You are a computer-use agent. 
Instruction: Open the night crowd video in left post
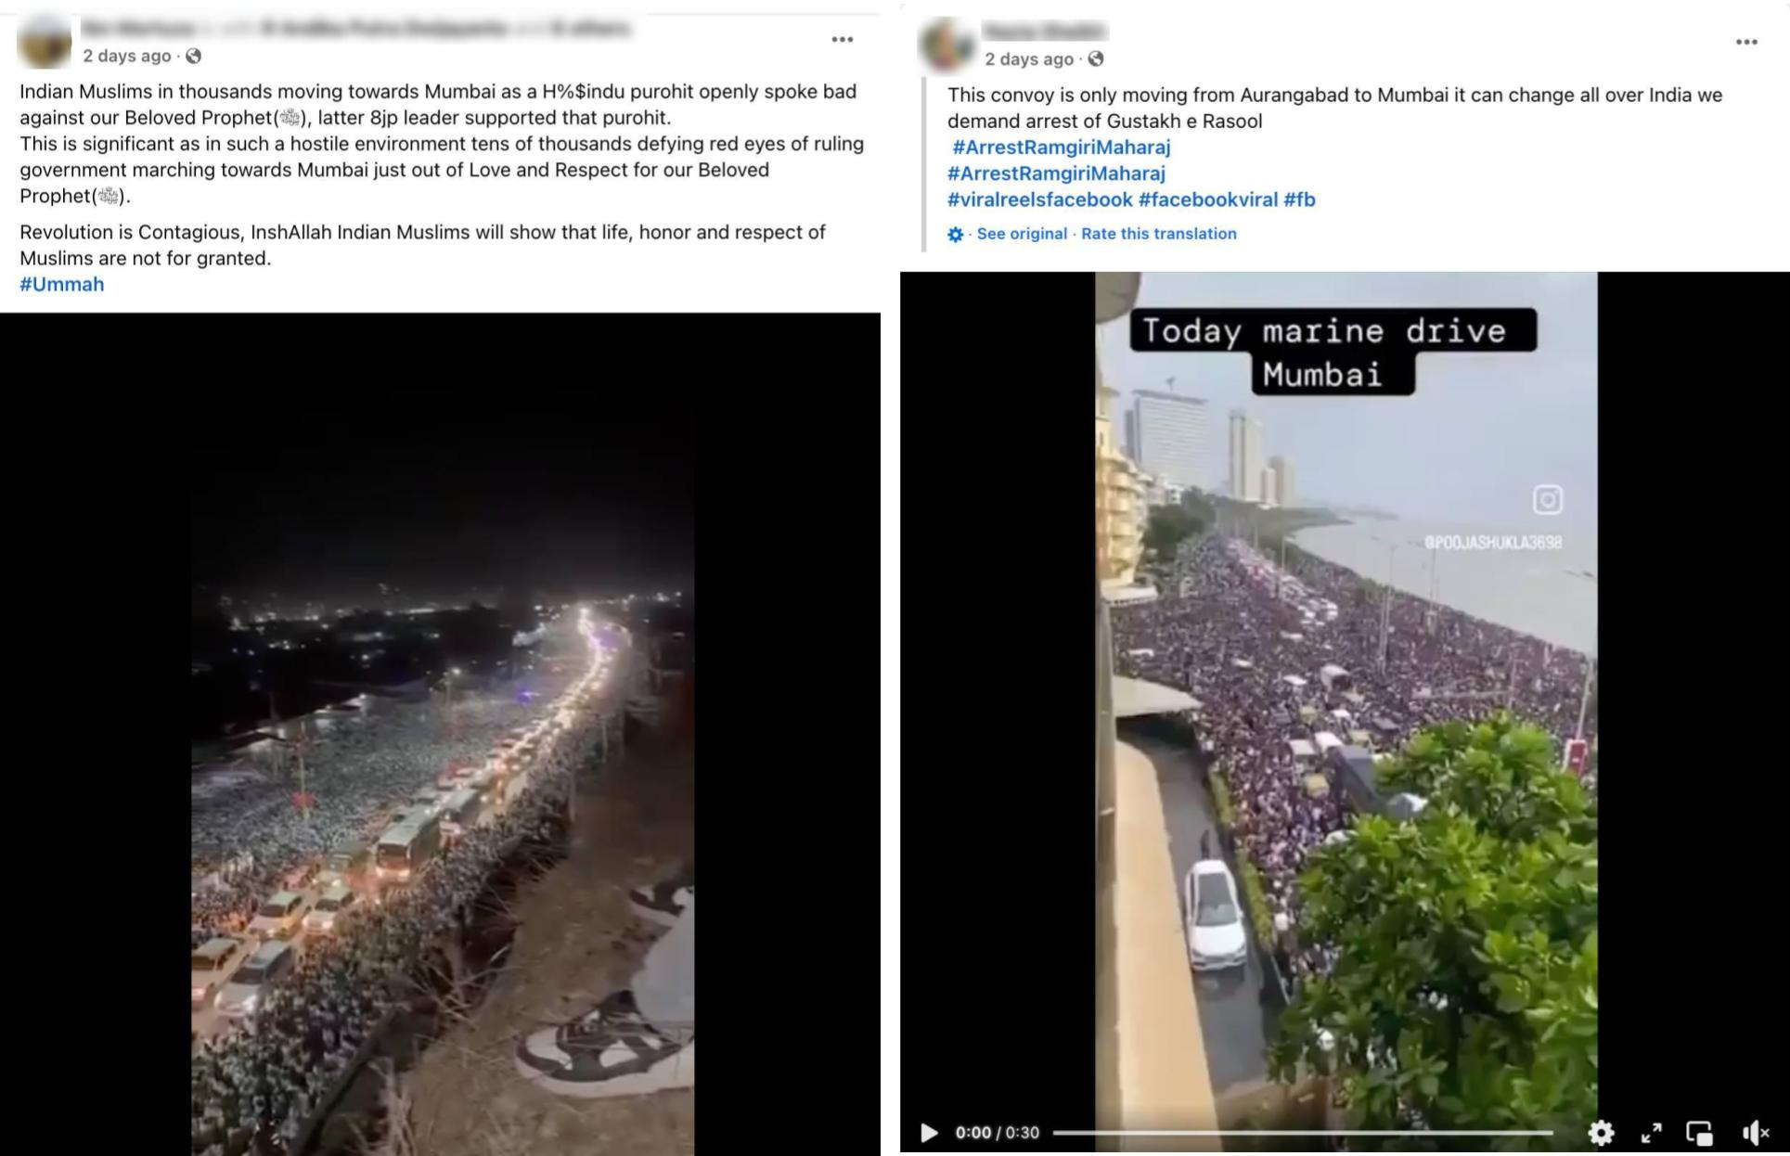click(442, 734)
